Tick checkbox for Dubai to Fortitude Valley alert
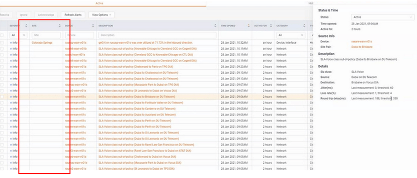 click(x=2, y=103)
